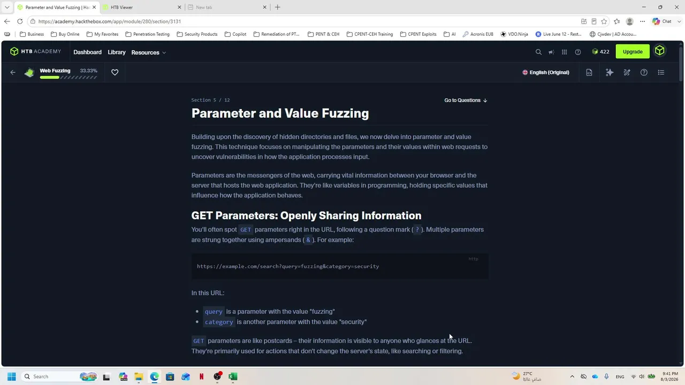This screenshot has height=385, width=685.
Task: Open Outlook from the taskbar
Action: (186, 376)
